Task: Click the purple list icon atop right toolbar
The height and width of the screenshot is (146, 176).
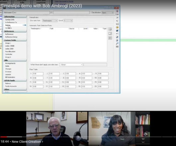Action: 117,11
